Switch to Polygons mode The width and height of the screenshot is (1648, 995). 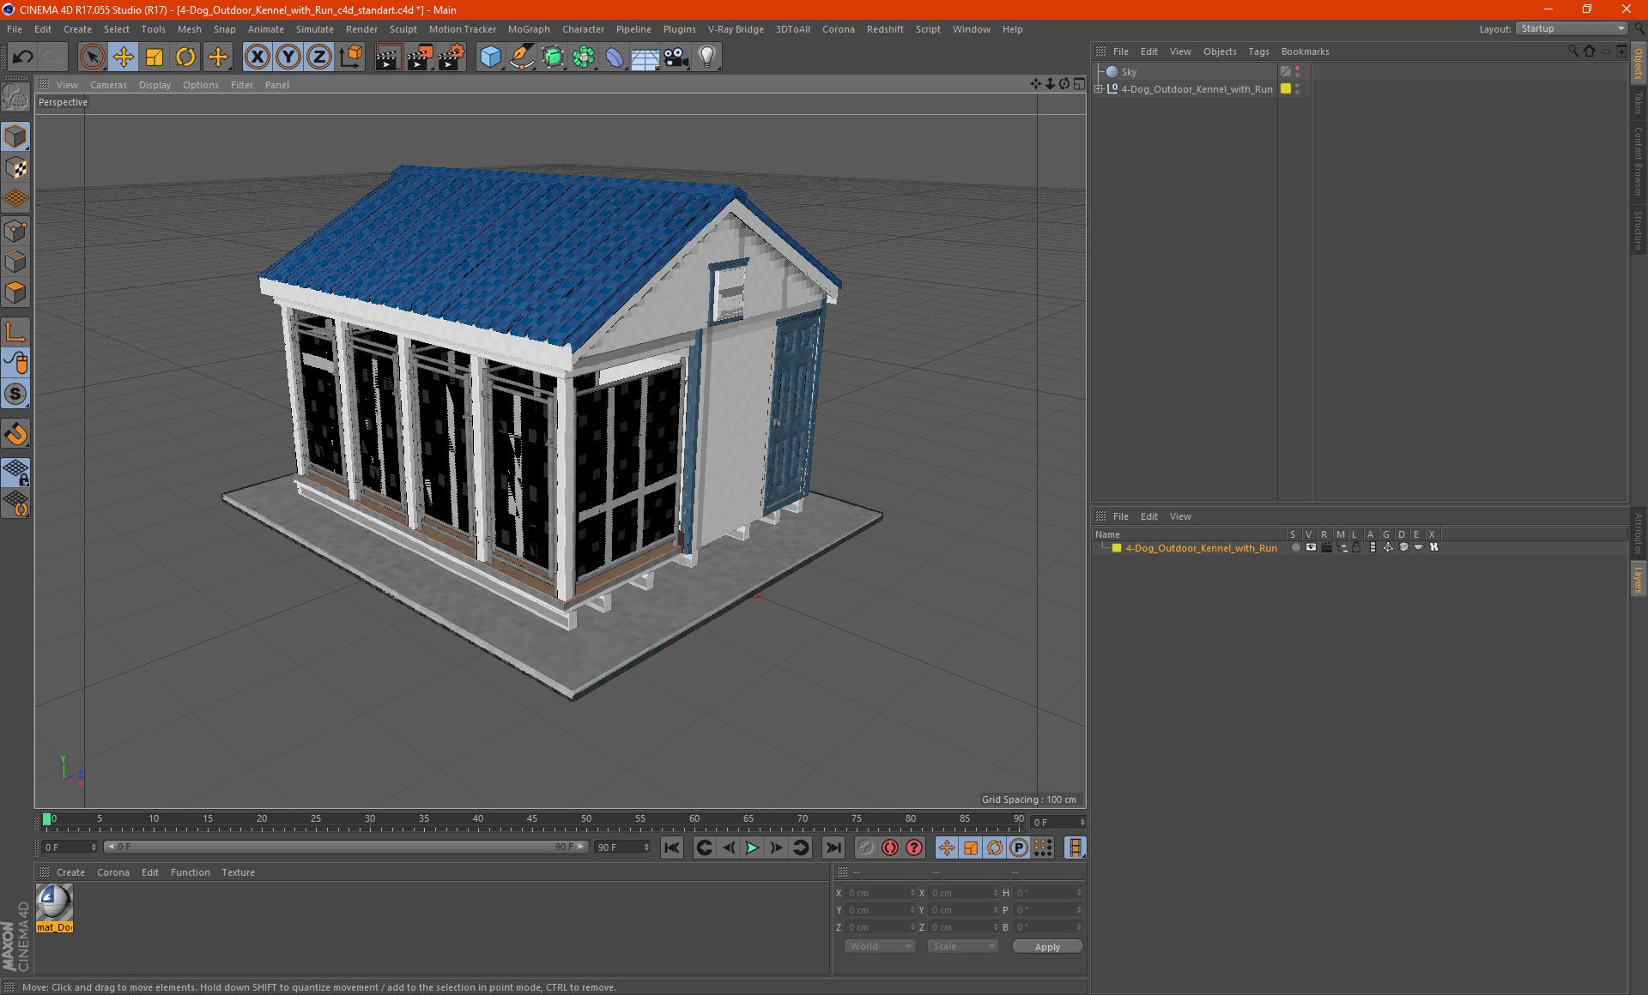click(16, 292)
